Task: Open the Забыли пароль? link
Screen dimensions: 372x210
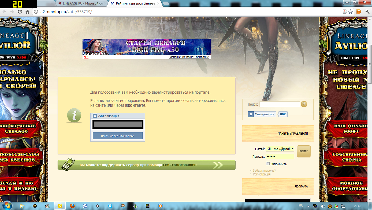Action: click(x=264, y=170)
